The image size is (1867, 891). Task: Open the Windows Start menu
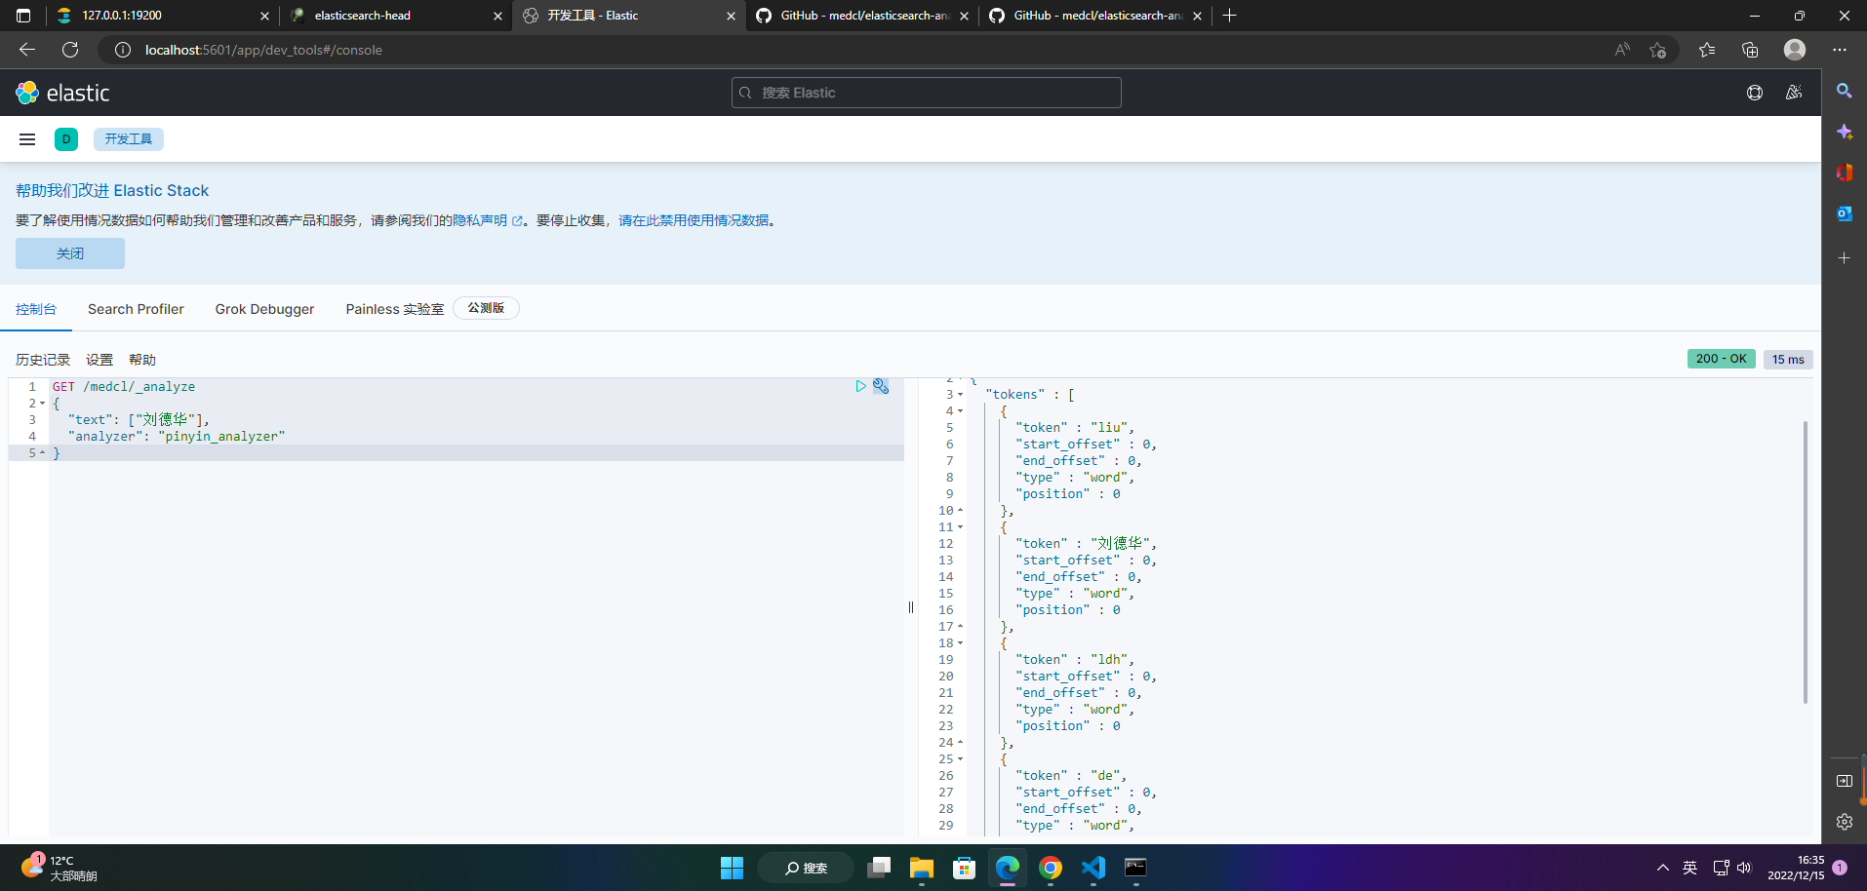click(x=732, y=868)
